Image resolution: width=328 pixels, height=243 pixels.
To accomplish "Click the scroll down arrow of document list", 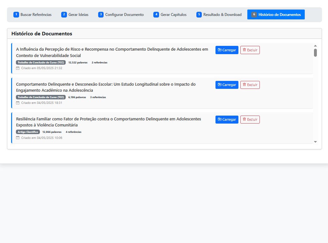I will click(x=315, y=142).
